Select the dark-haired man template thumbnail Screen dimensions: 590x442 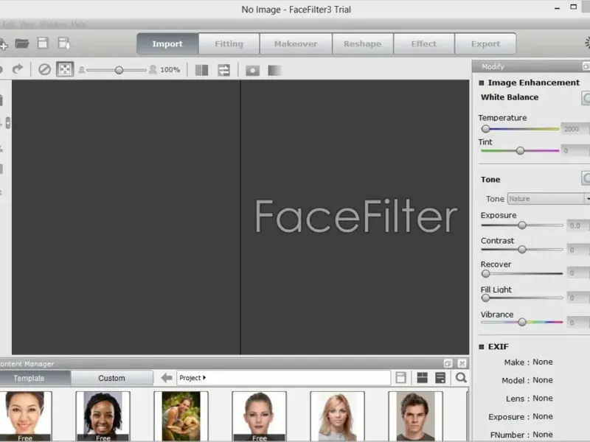pyautogui.click(x=415, y=416)
